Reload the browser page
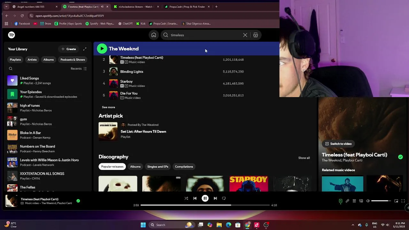The image size is (409, 230). 22,16
